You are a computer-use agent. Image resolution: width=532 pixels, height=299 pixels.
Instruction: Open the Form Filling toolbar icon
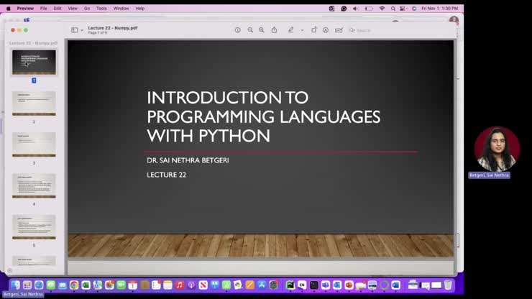[339, 30]
